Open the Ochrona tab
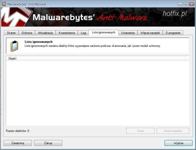The image size is (196, 150). click(27, 33)
